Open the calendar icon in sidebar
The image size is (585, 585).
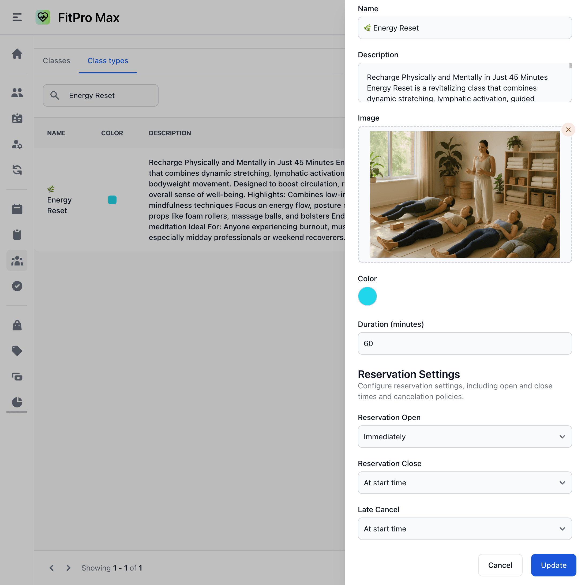(17, 209)
